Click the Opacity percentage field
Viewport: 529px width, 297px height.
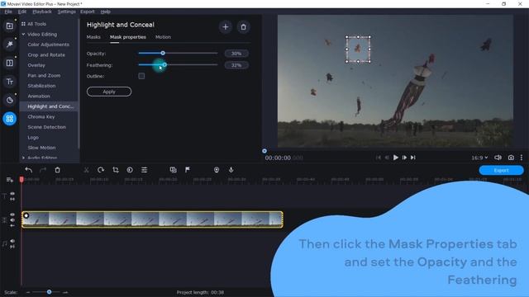(236, 54)
